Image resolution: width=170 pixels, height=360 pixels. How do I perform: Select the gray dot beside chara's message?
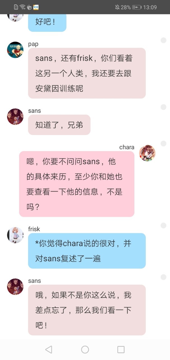(x=163, y=143)
